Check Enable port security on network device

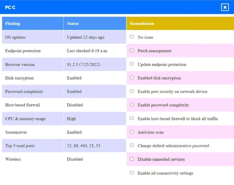click(x=132, y=91)
